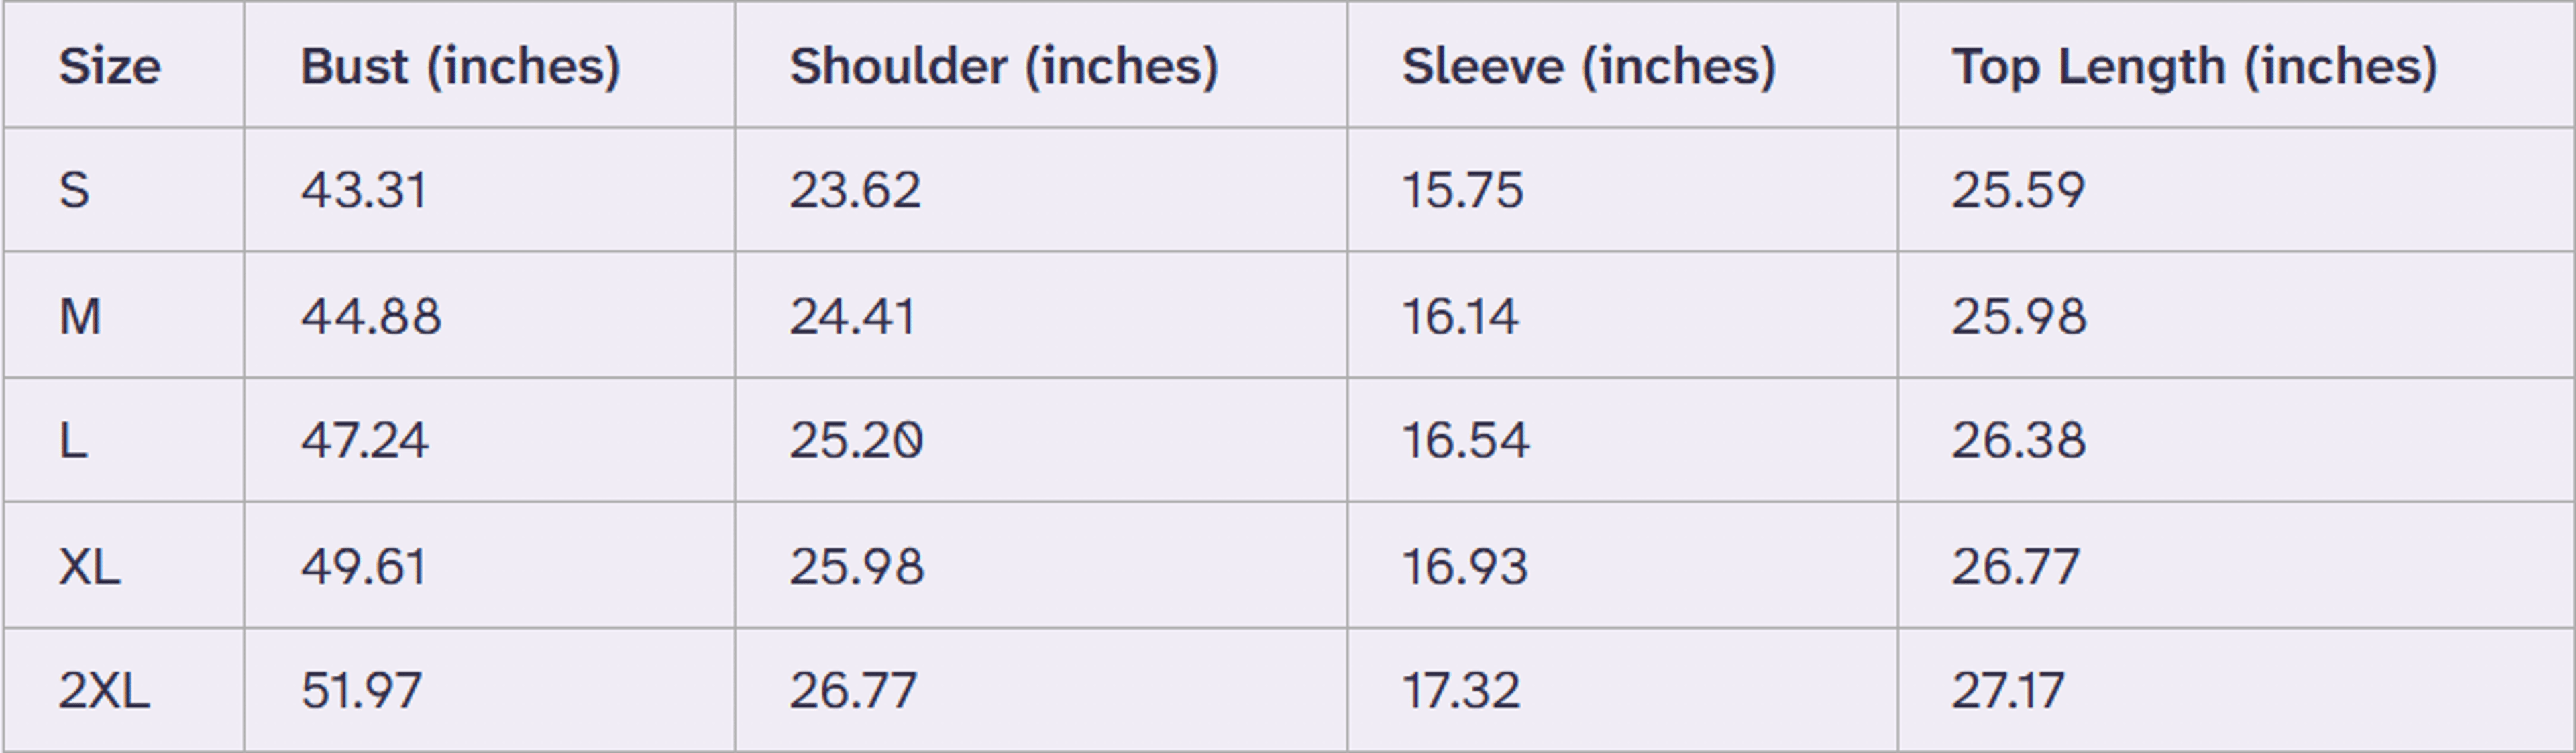Click bust value 43.31

click(364, 190)
